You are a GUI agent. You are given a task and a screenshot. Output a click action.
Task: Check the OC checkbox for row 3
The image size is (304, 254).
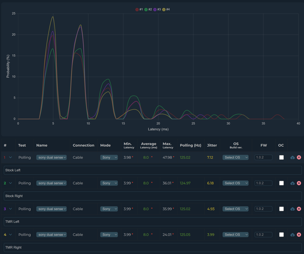point(281,209)
